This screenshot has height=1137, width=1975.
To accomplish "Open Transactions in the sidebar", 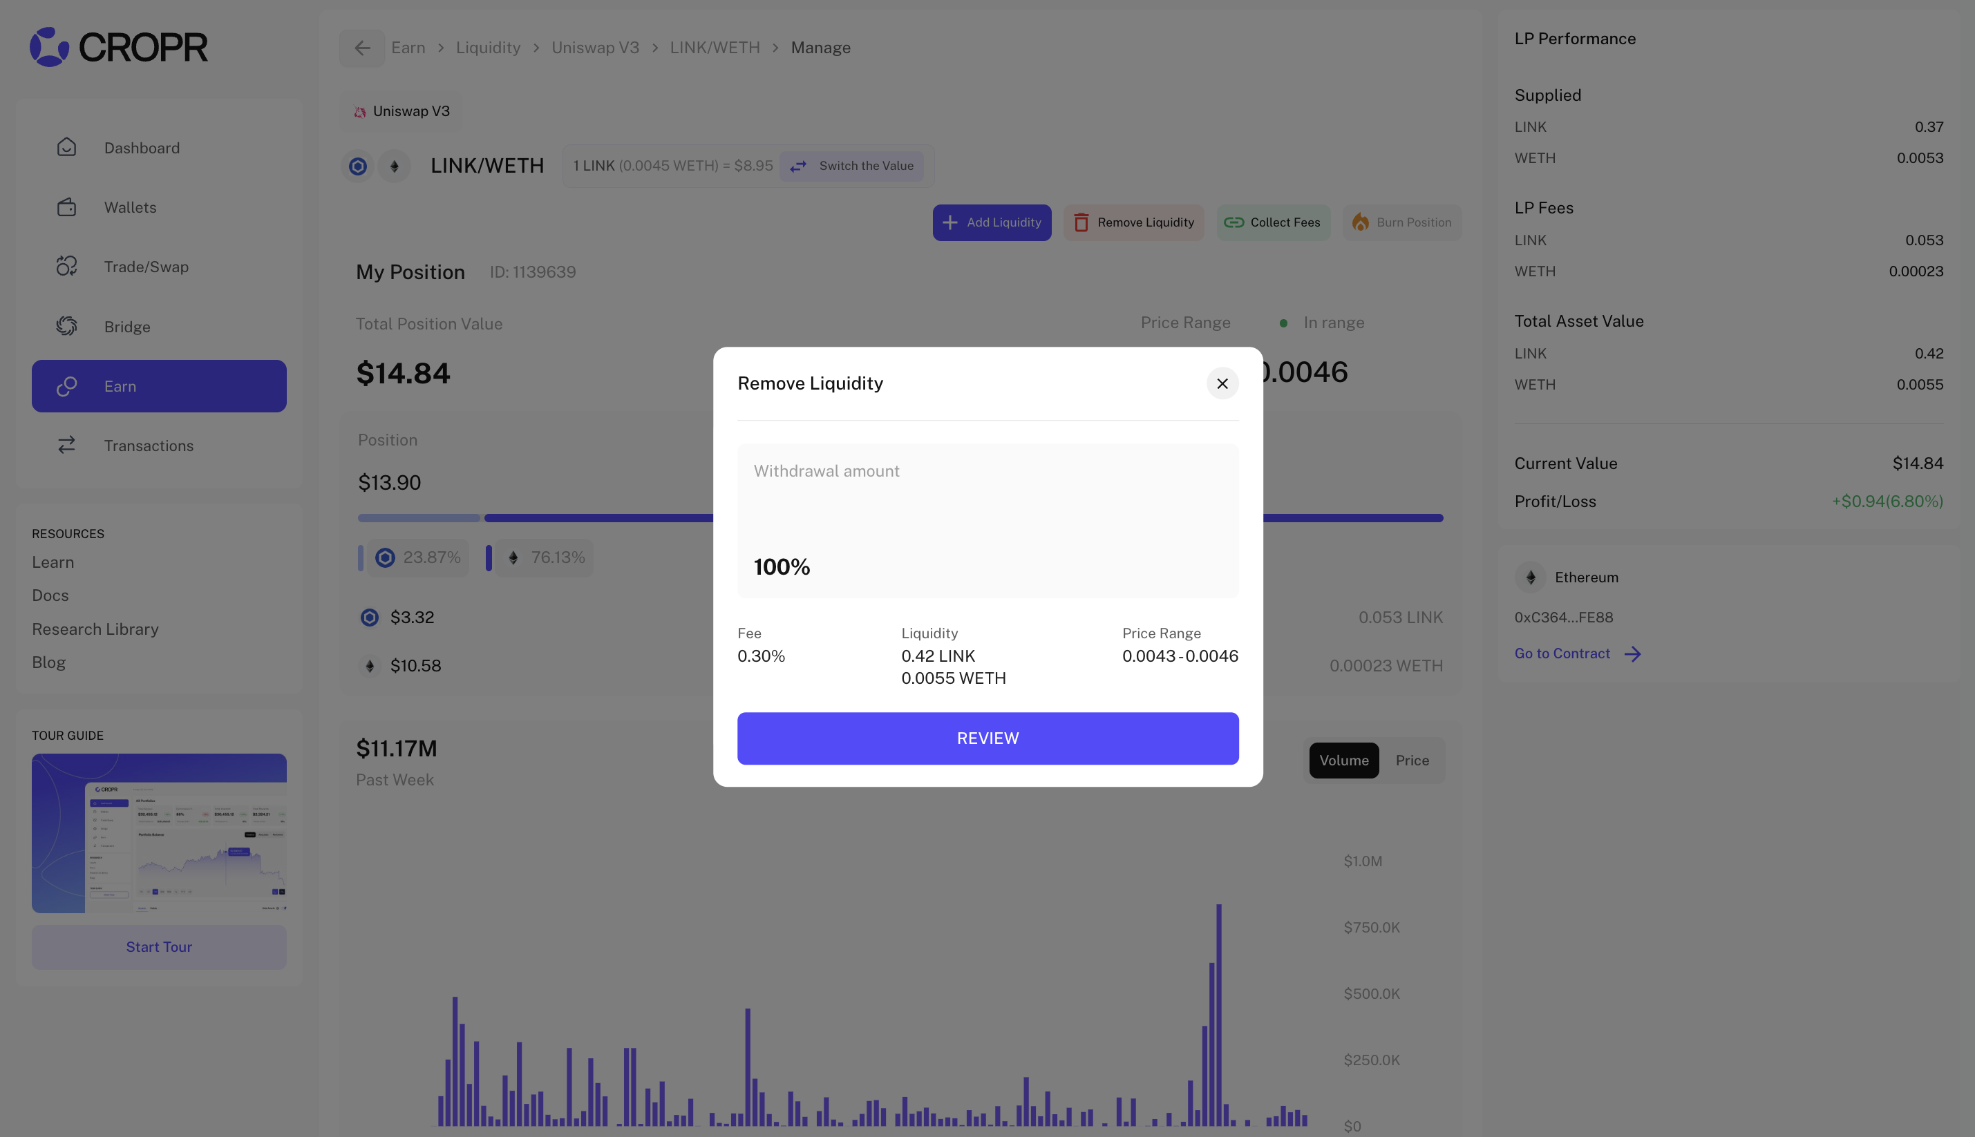I will pos(158,445).
